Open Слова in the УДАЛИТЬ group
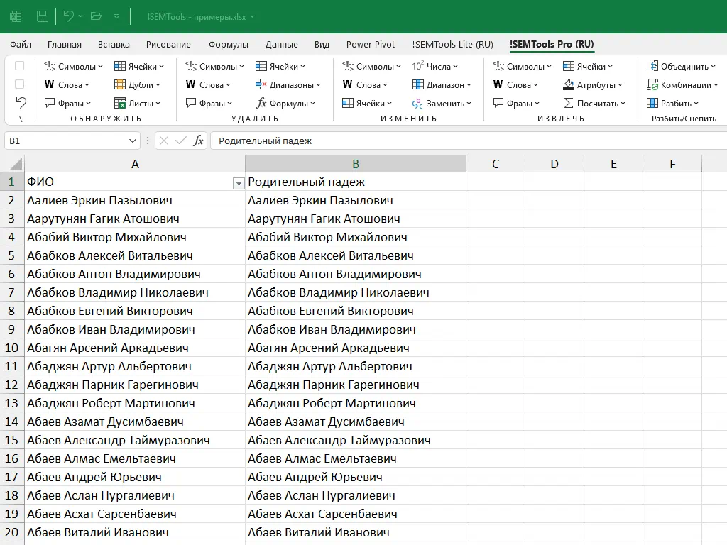727x545 pixels. tap(208, 85)
